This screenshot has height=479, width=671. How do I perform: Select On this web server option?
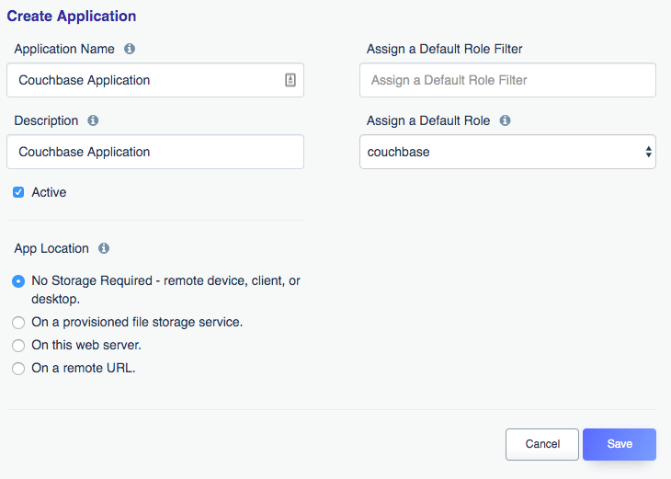click(x=18, y=346)
